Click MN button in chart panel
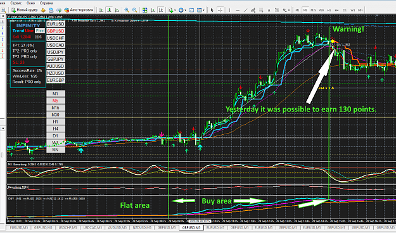Image resolution: width=396 pixels, height=233 pixels. point(56,150)
